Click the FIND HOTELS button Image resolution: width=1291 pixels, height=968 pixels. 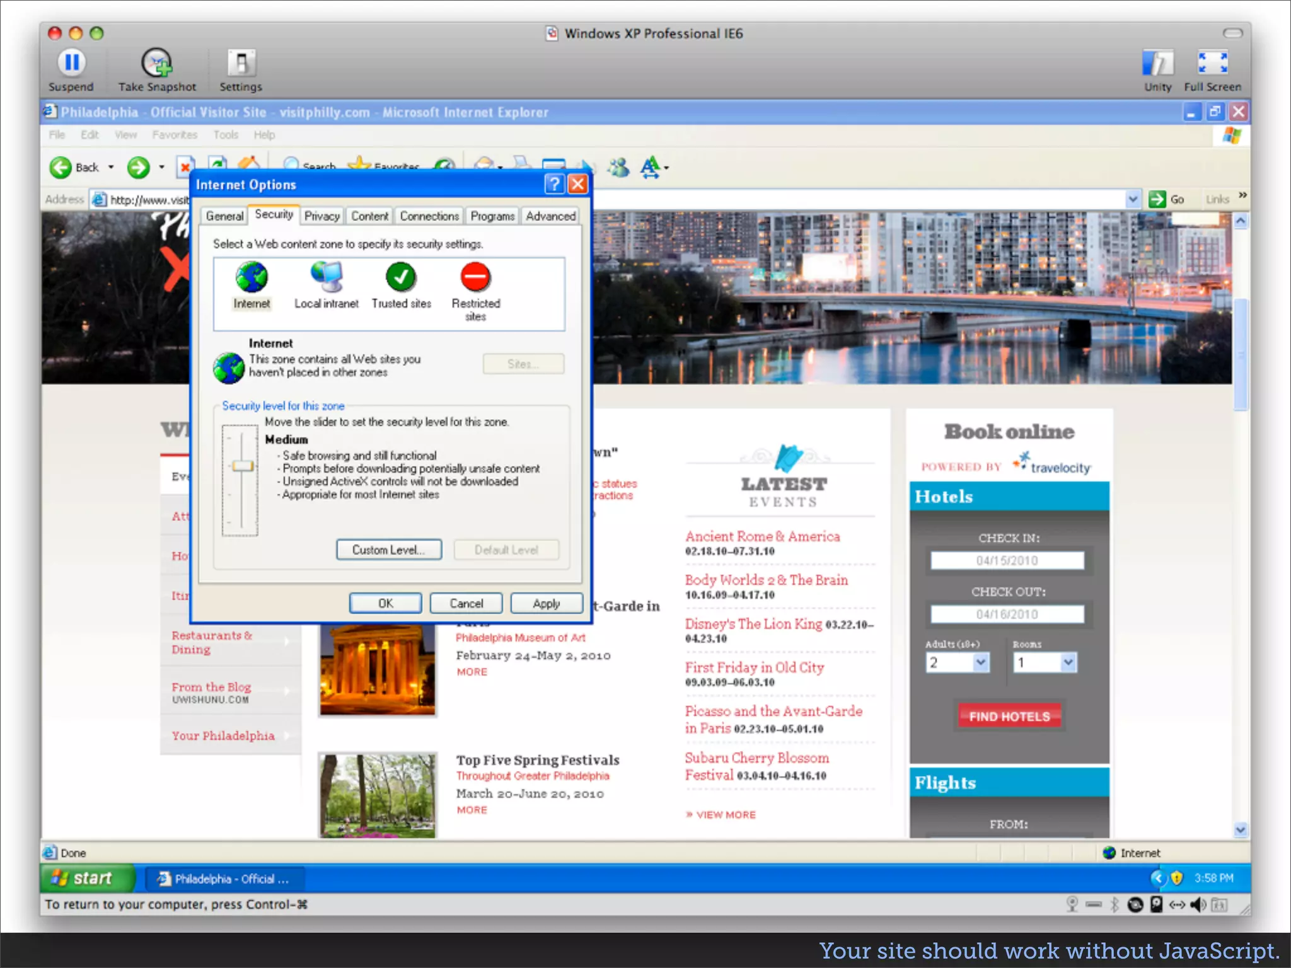(x=1009, y=717)
